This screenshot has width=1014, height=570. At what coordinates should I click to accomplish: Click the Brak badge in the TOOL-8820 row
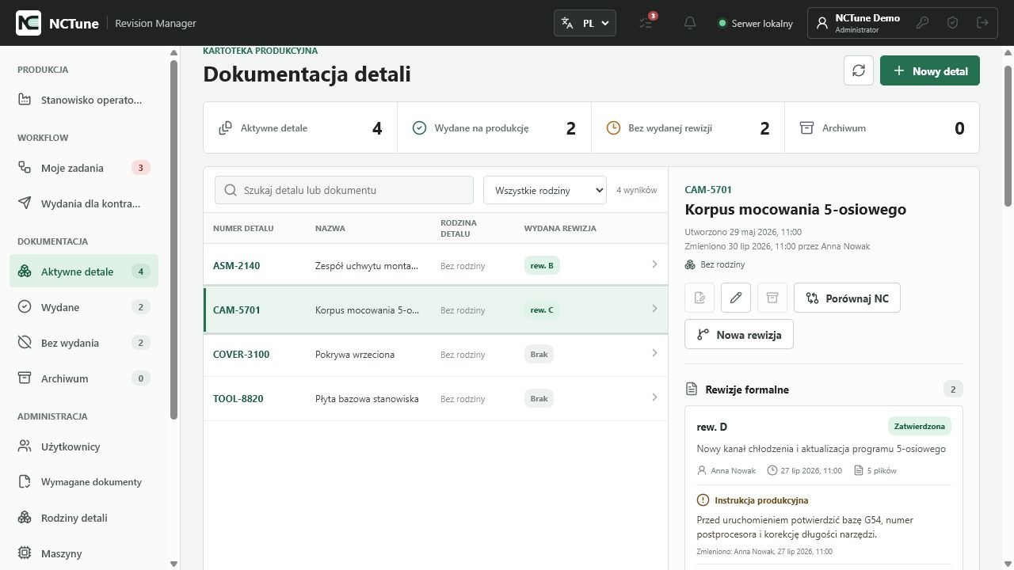pyautogui.click(x=539, y=398)
